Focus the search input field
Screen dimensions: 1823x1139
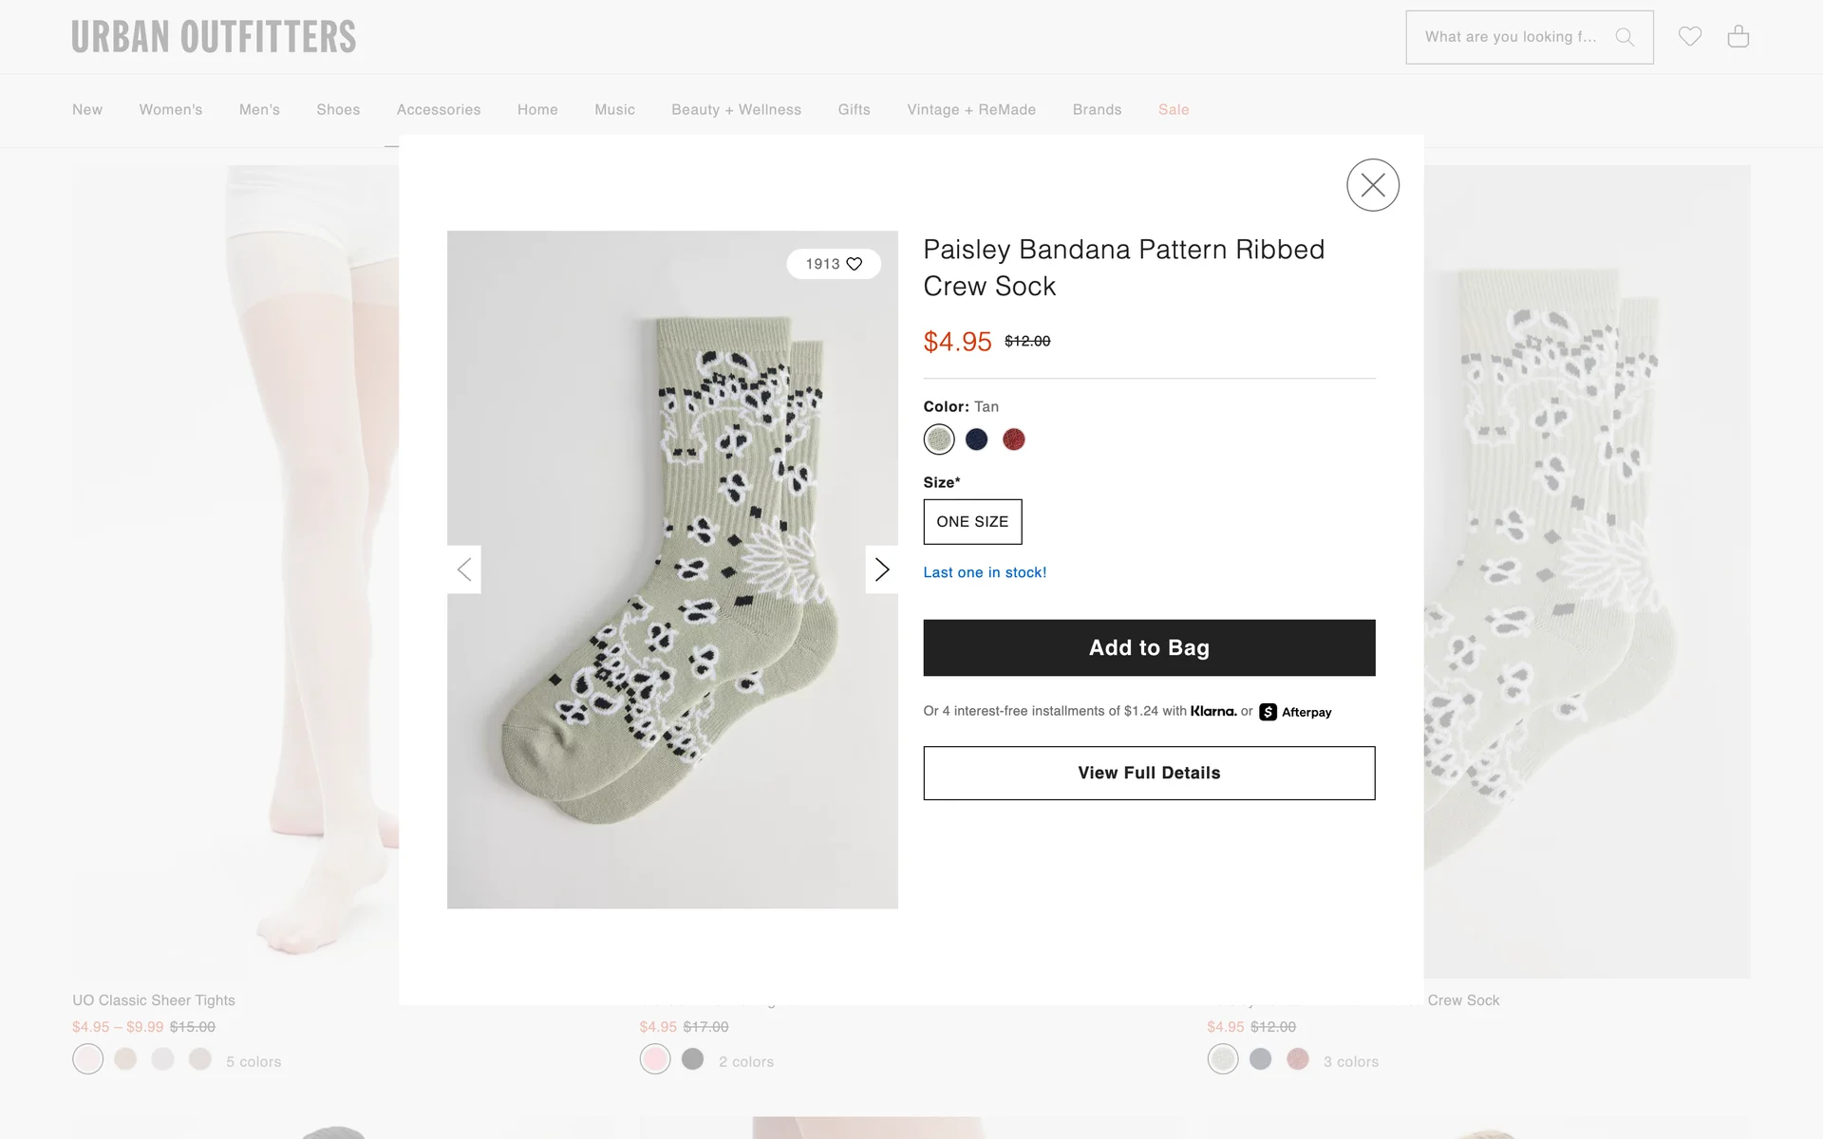click(1510, 37)
